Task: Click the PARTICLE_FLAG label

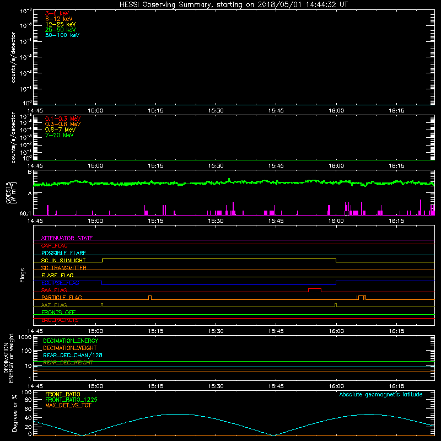Action: click(x=62, y=297)
